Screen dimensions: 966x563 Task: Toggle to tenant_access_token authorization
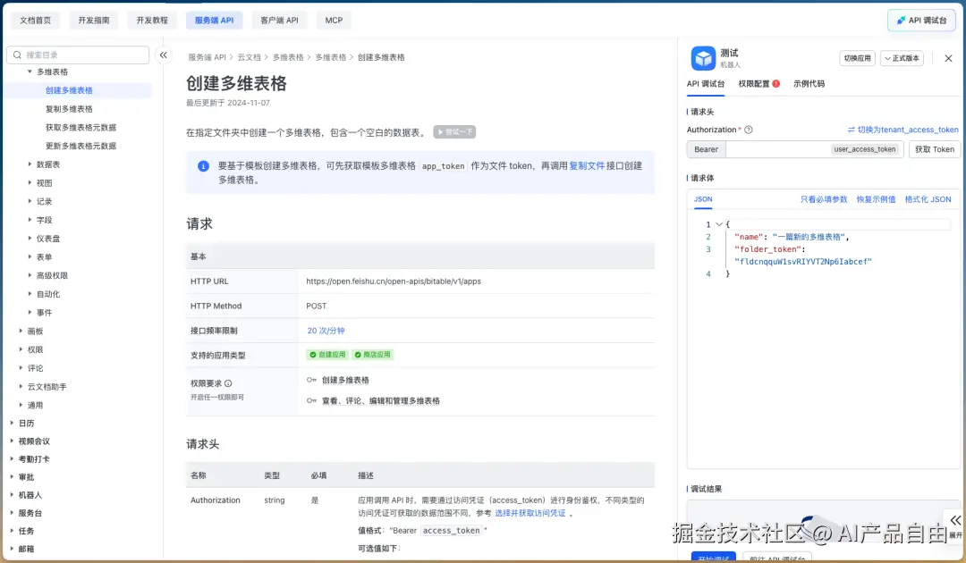907,129
